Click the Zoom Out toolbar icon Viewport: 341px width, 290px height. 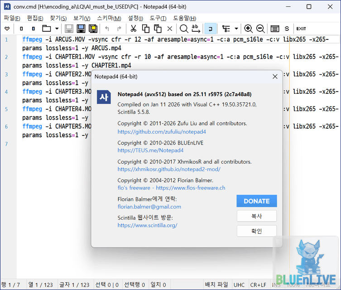(260, 29)
